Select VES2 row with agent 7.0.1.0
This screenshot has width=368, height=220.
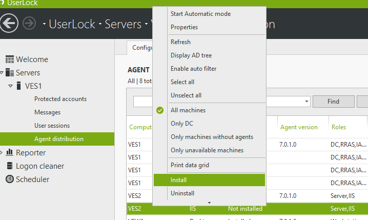click(x=248, y=195)
